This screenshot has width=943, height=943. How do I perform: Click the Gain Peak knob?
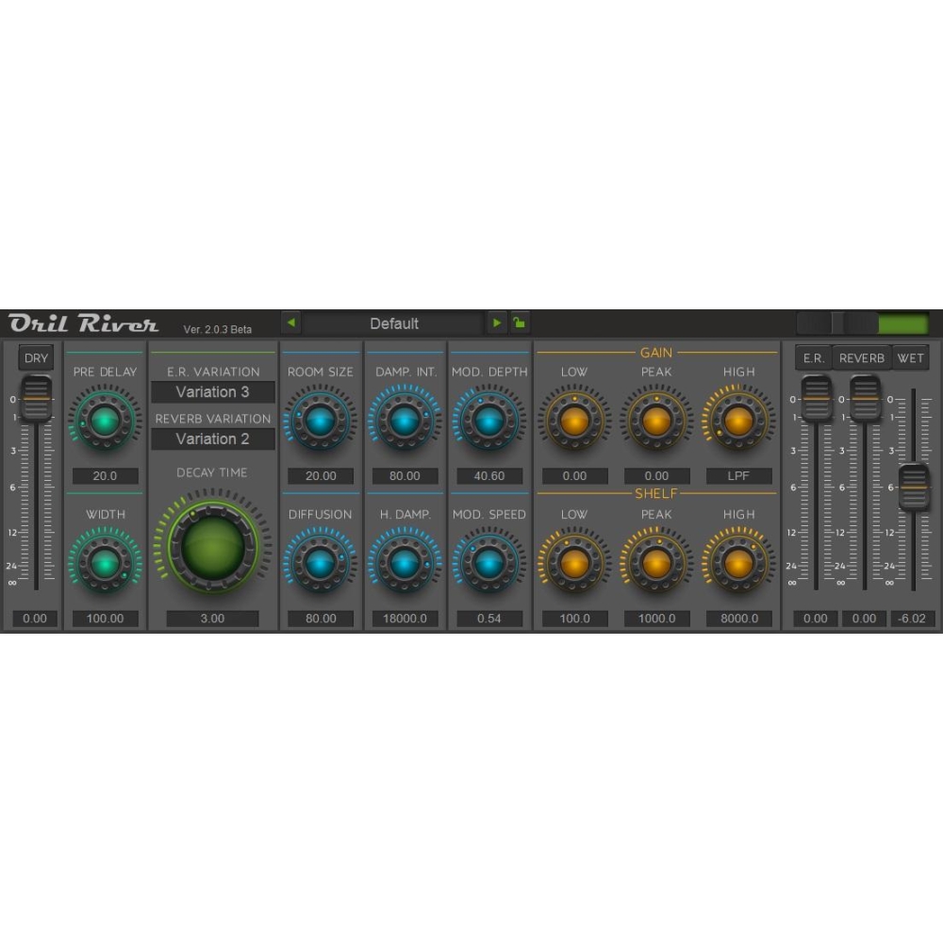(656, 421)
